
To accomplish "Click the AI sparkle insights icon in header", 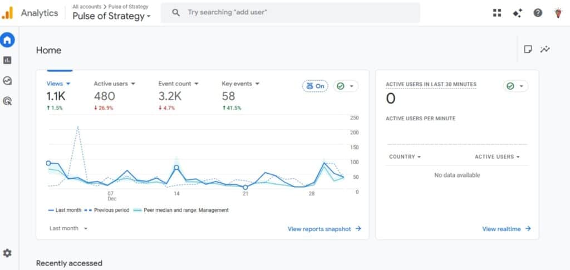I will [x=517, y=13].
